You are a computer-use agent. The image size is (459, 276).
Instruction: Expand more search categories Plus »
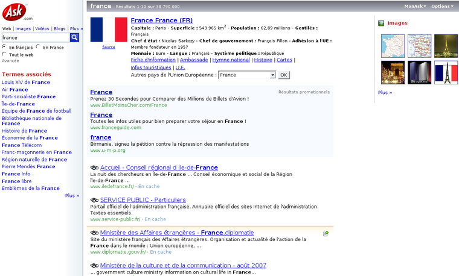[76, 28]
